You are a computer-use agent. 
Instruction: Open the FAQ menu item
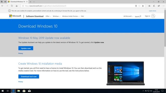click(x=82, y=16)
